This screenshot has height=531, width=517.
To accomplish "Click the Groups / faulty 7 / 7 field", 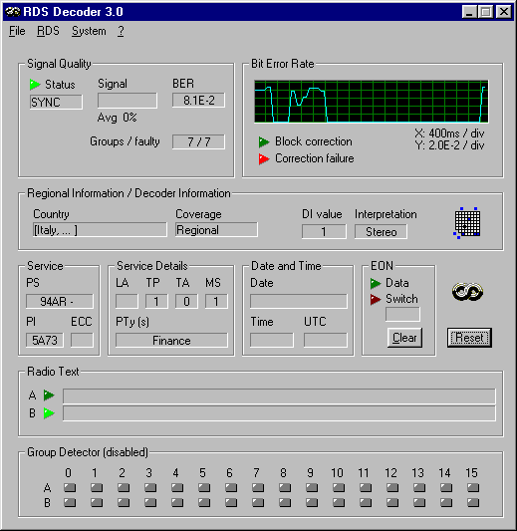I will 198,141.
